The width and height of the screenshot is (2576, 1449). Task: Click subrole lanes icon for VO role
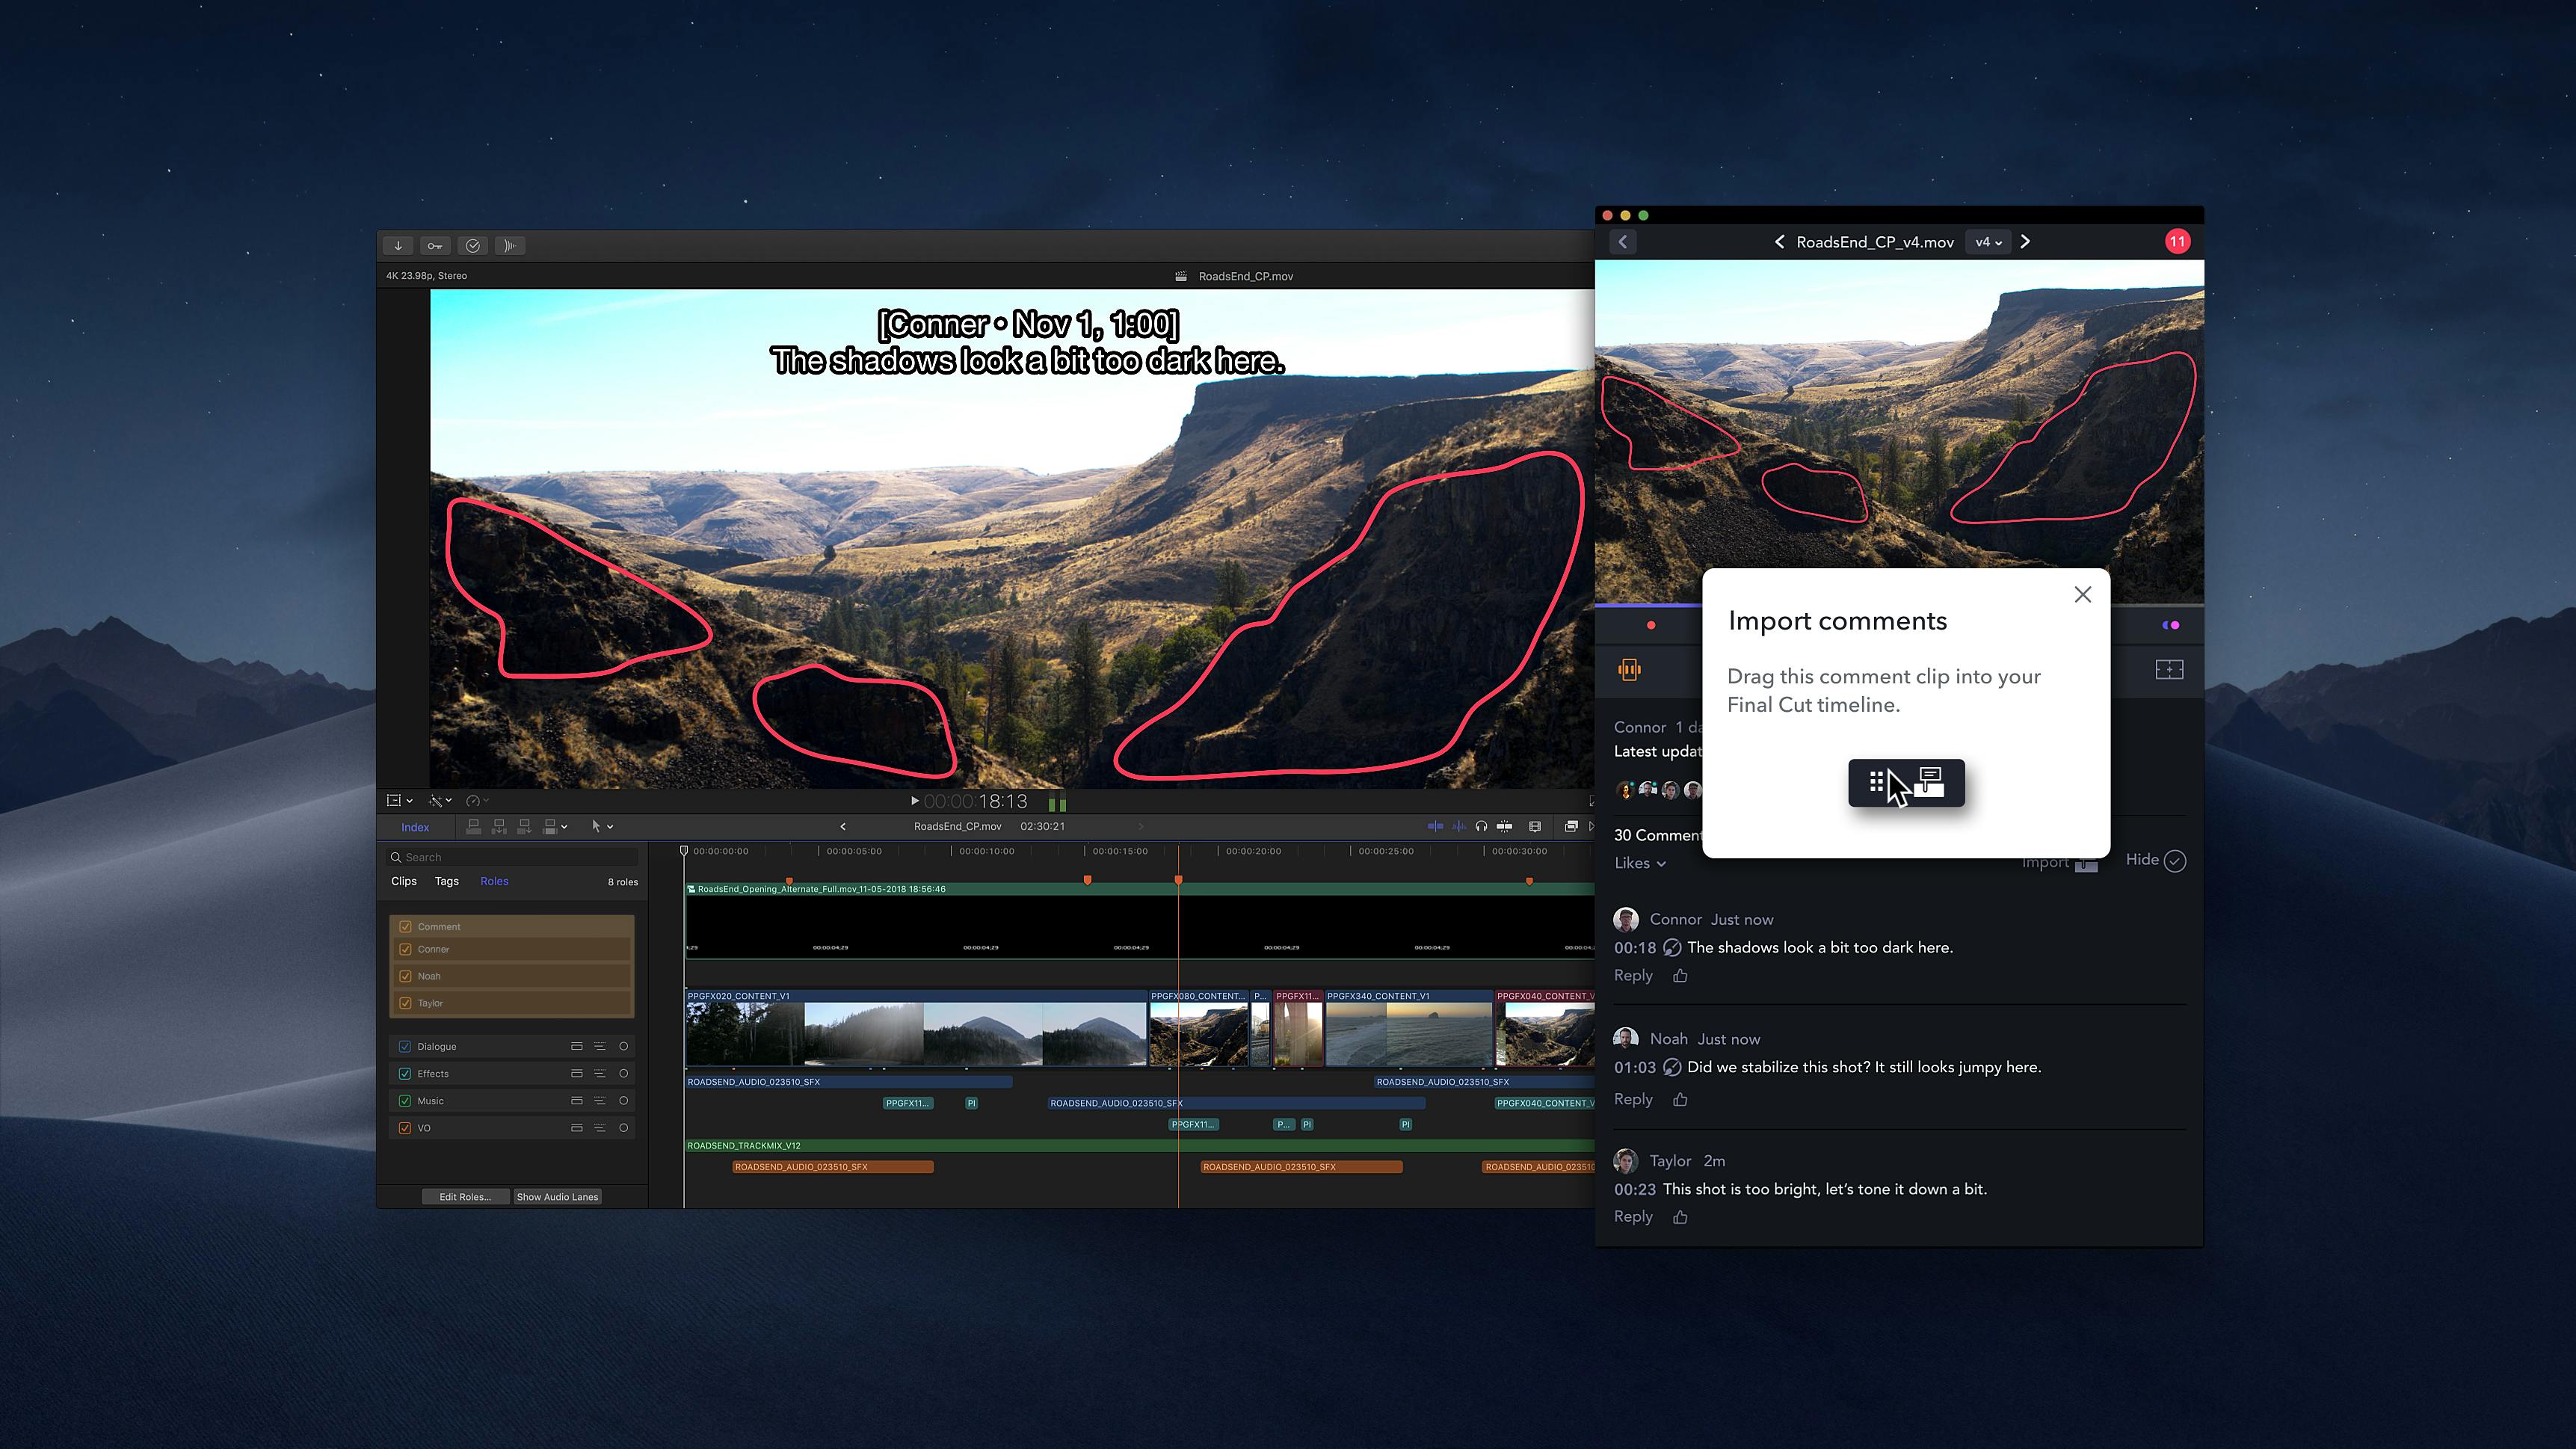pos(600,1127)
